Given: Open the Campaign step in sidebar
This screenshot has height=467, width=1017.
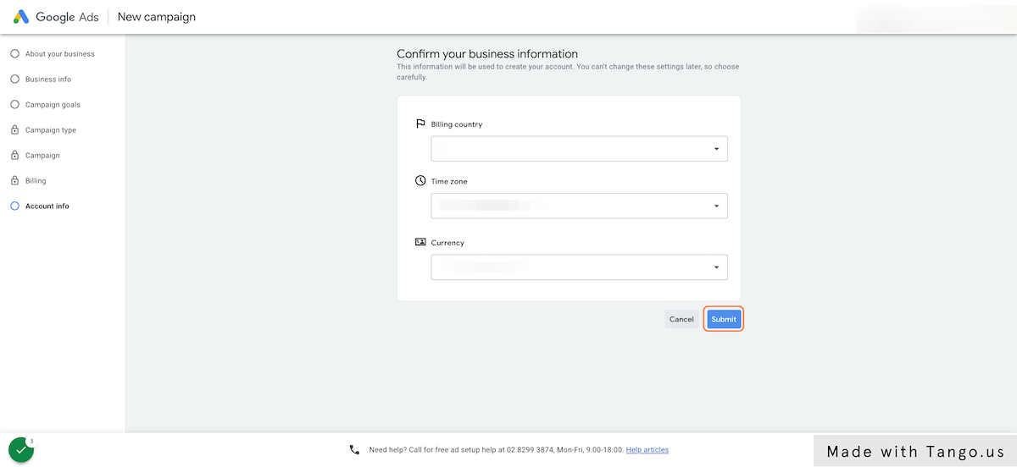Looking at the screenshot, I should 42,156.
